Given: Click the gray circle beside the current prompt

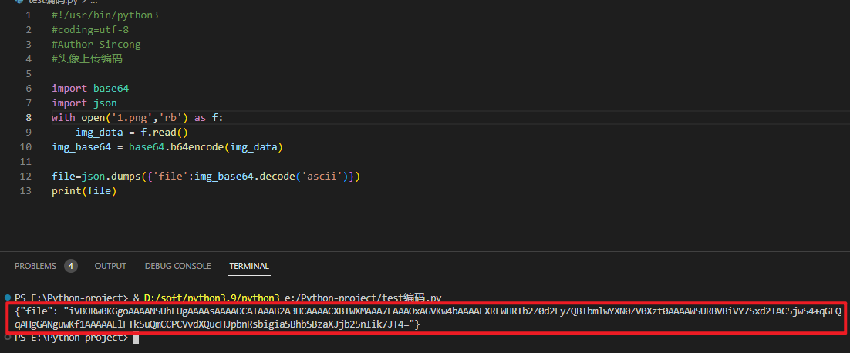Looking at the screenshot, I should pyautogui.click(x=7, y=338).
